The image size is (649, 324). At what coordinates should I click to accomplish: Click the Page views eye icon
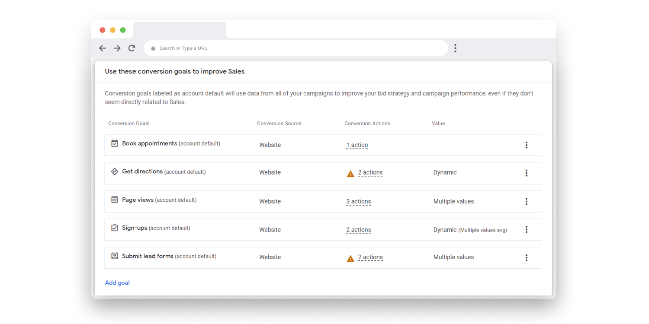point(115,200)
